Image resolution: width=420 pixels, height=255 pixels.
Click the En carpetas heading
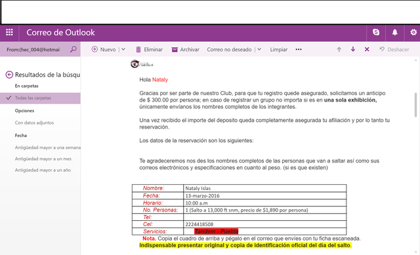tap(26, 86)
